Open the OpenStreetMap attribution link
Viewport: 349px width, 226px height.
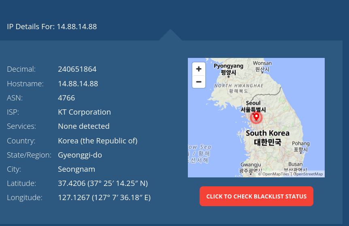308,174
